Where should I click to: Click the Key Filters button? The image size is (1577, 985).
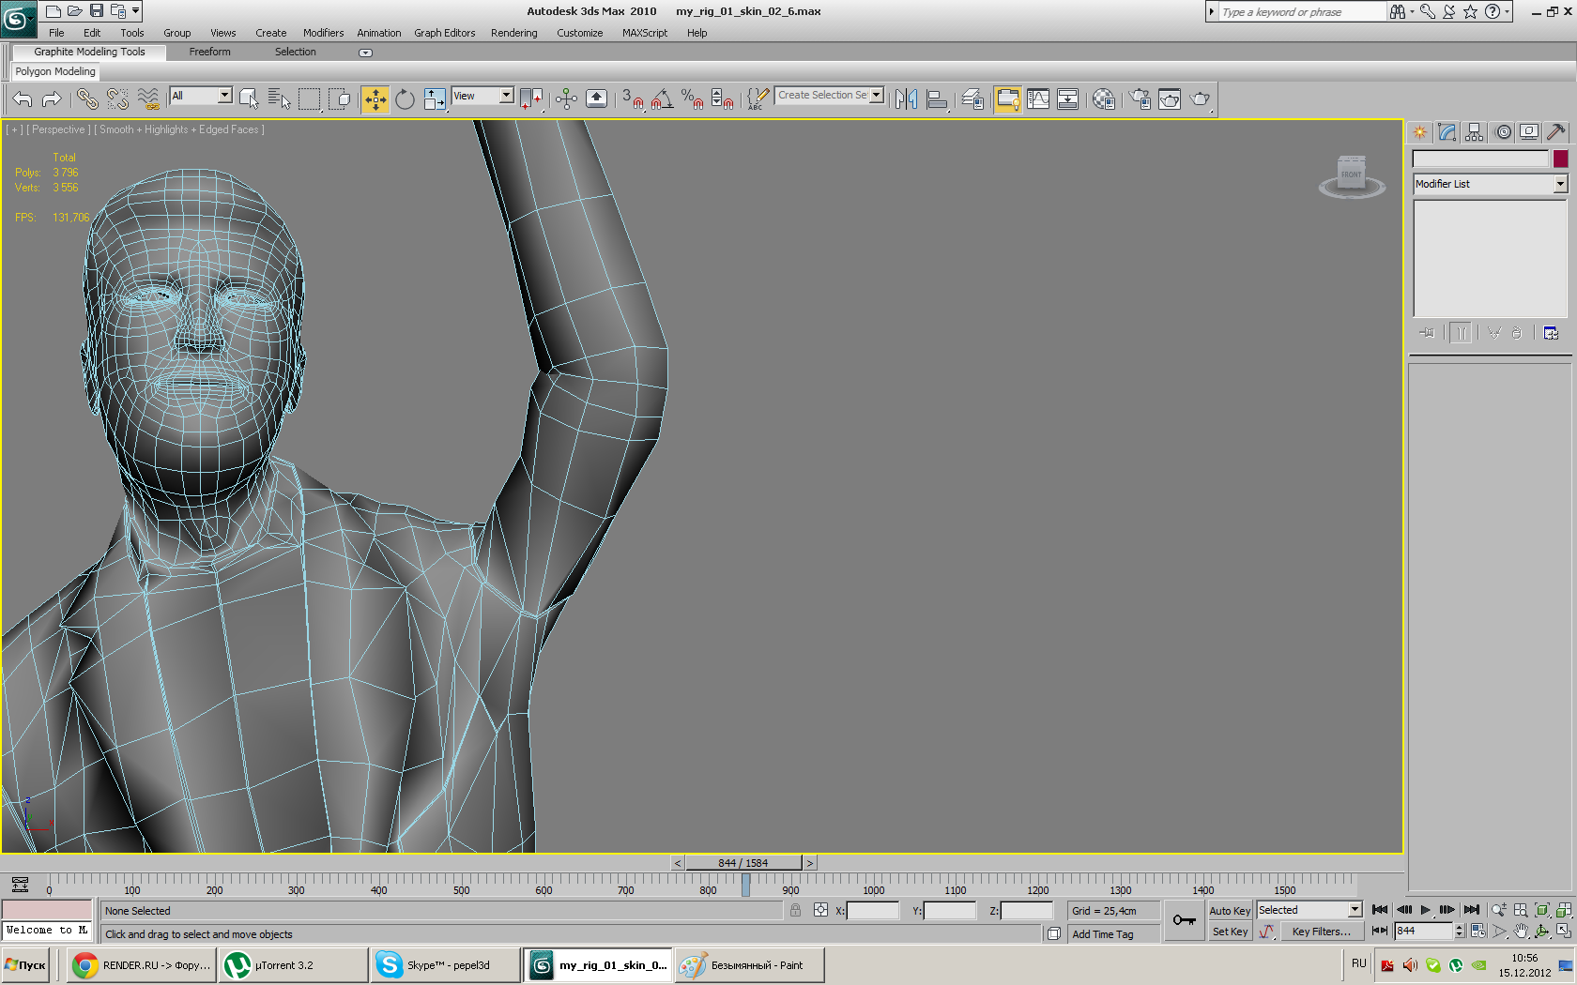pos(1320,932)
